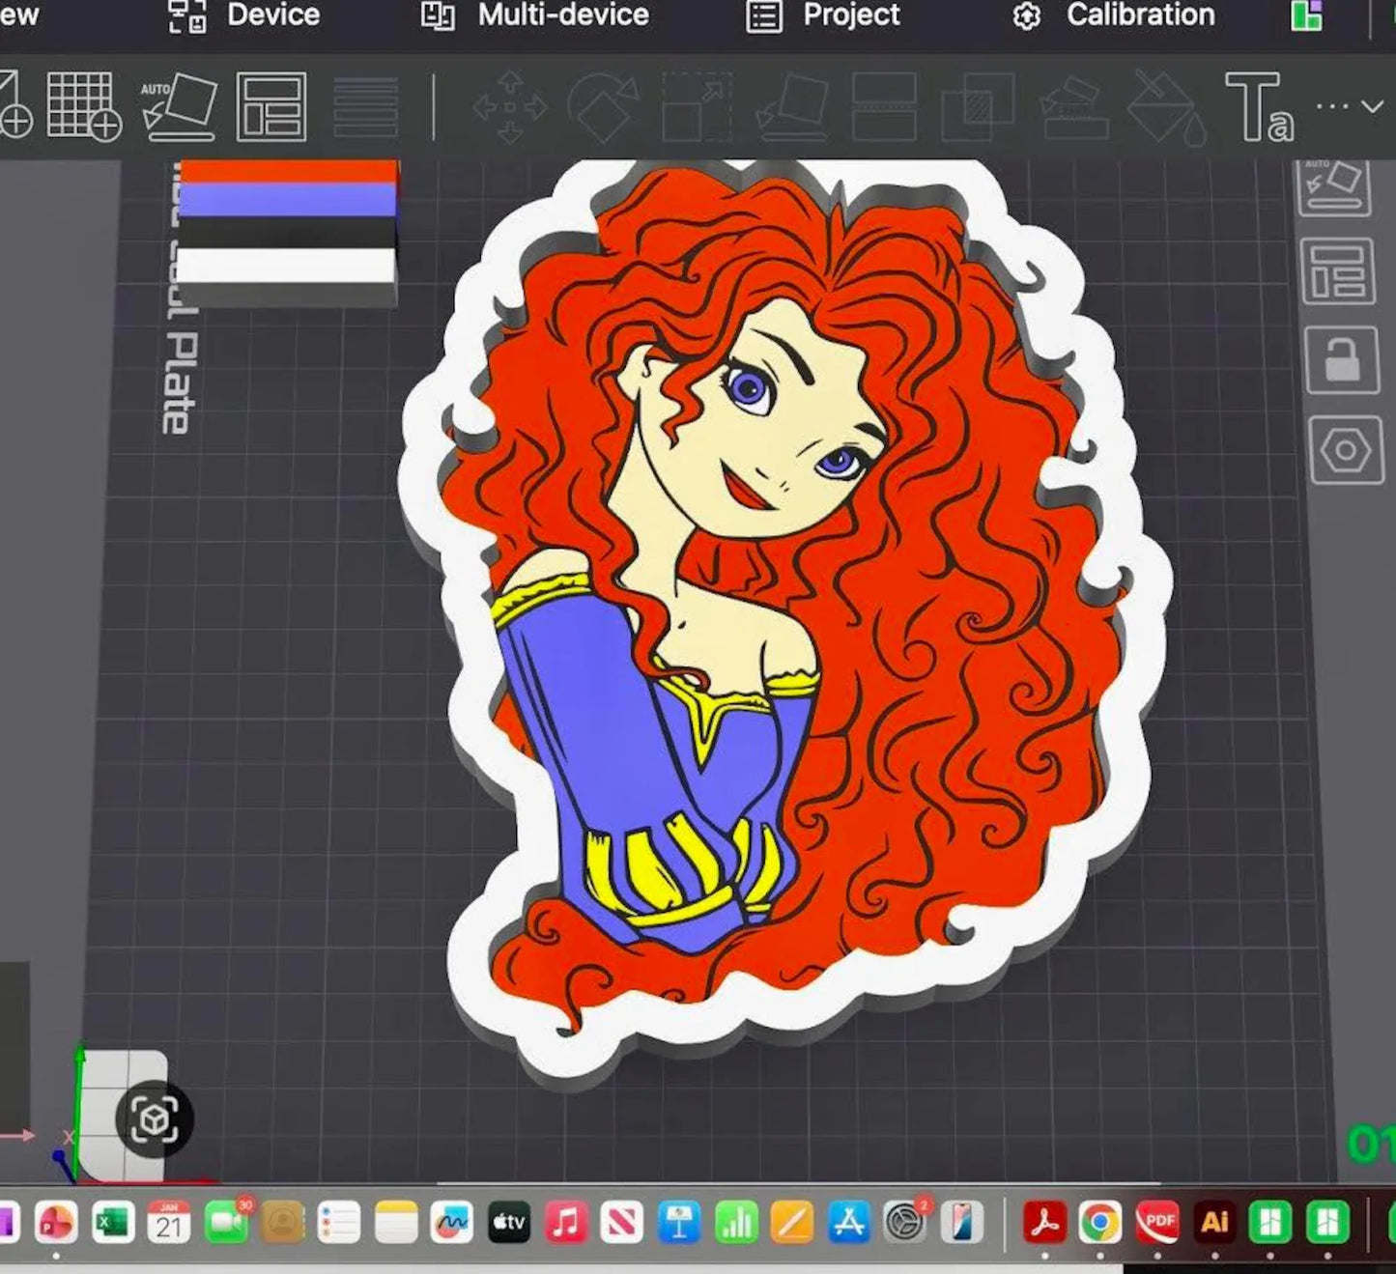Switch to the Project tab
The height and width of the screenshot is (1274, 1396).
click(x=823, y=15)
